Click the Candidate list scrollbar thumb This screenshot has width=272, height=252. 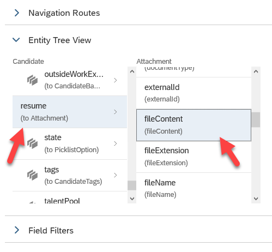(x=132, y=185)
